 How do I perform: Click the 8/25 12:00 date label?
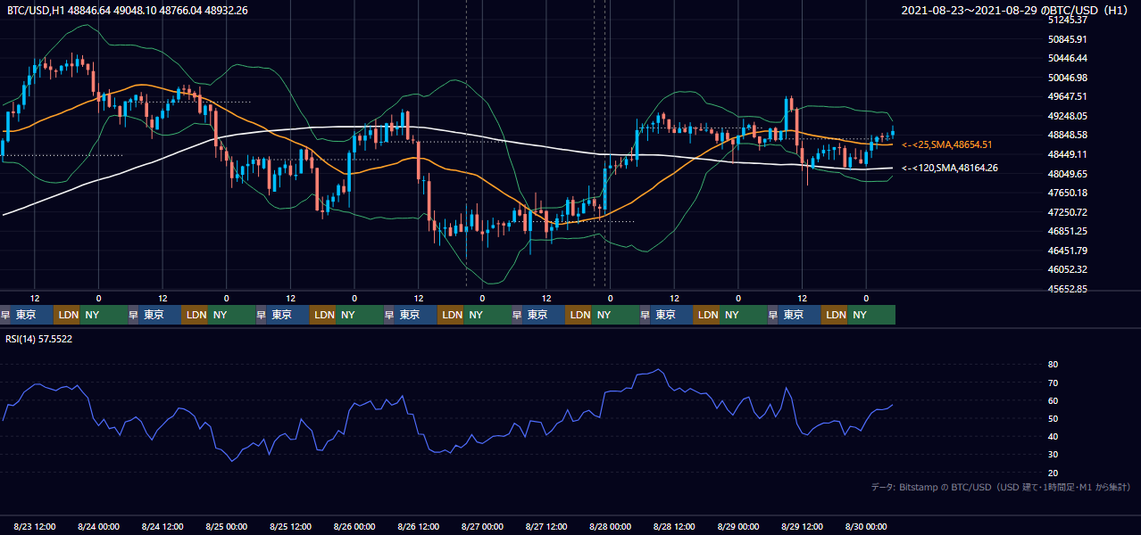click(x=290, y=527)
